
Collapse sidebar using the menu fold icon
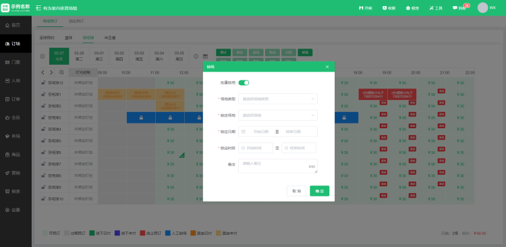38,7
